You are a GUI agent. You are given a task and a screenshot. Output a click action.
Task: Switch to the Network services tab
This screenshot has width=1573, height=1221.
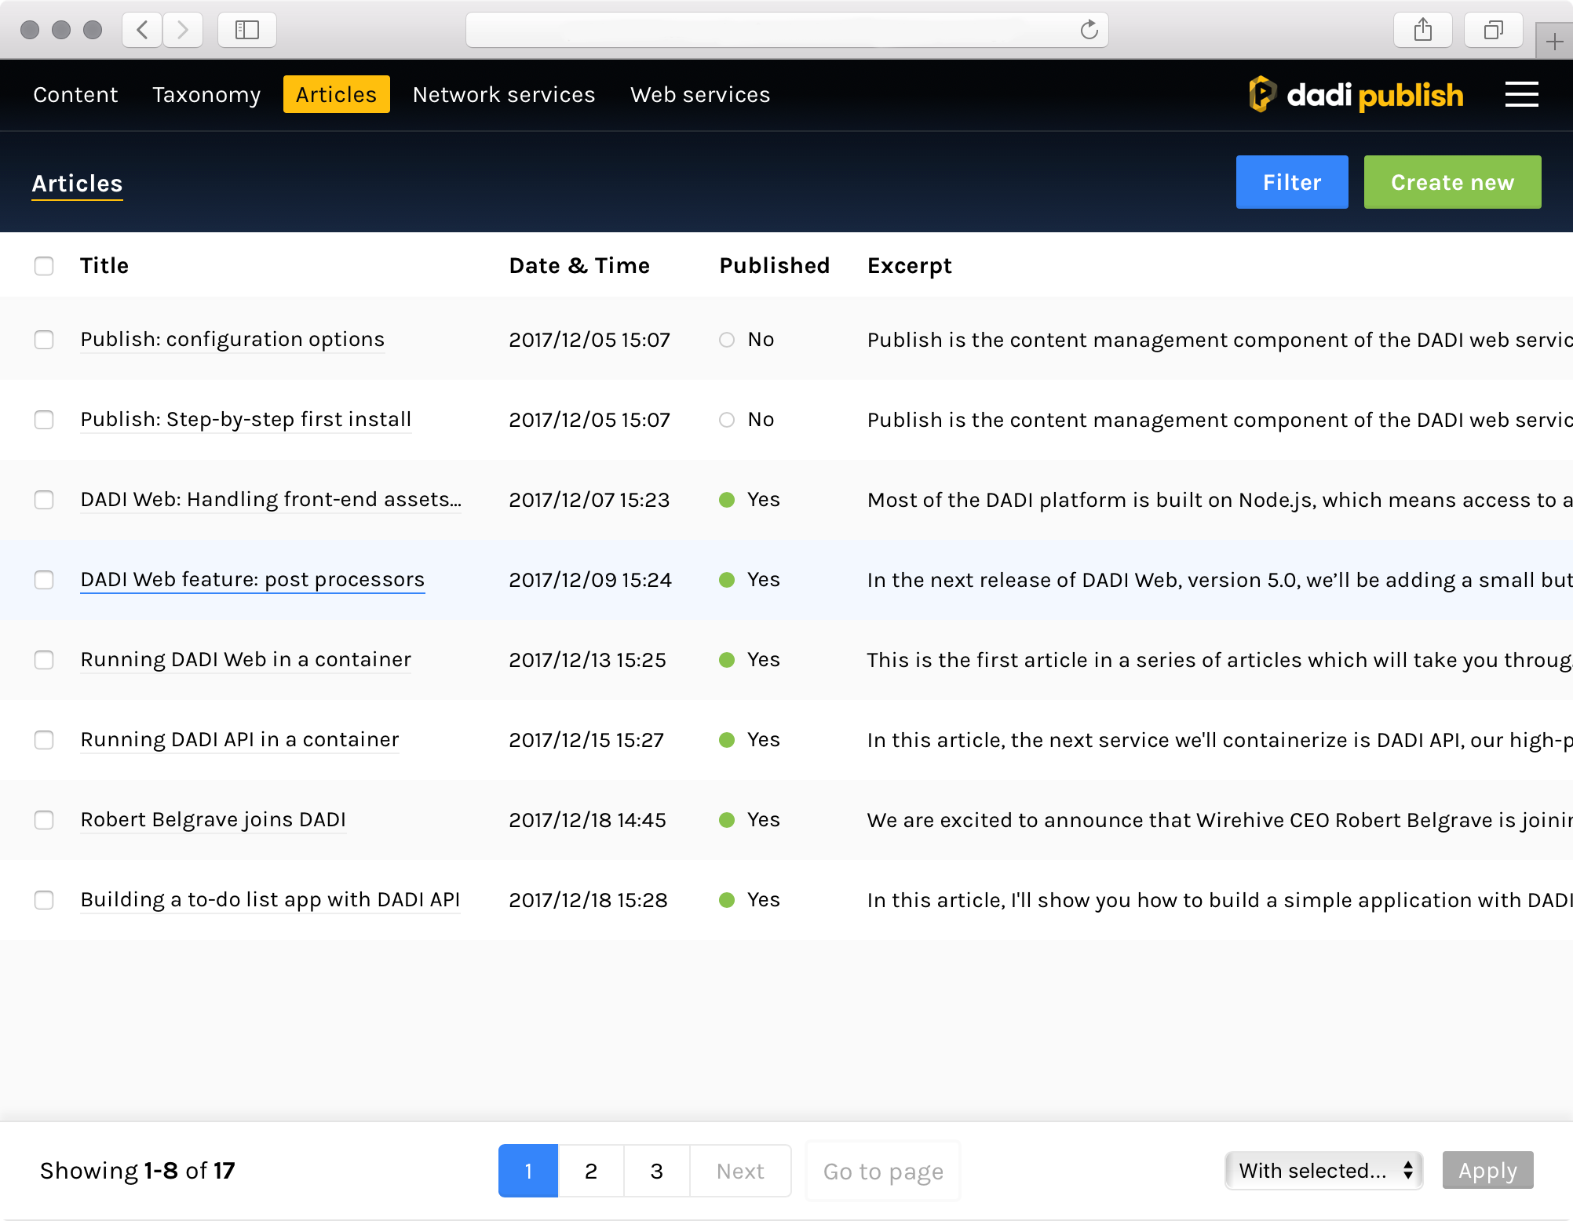(504, 95)
